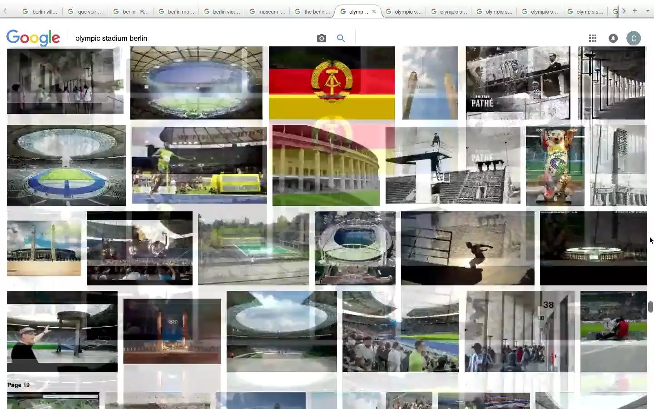This screenshot has height=409, width=654.
Task: Click the Google logo
Action: click(x=33, y=38)
